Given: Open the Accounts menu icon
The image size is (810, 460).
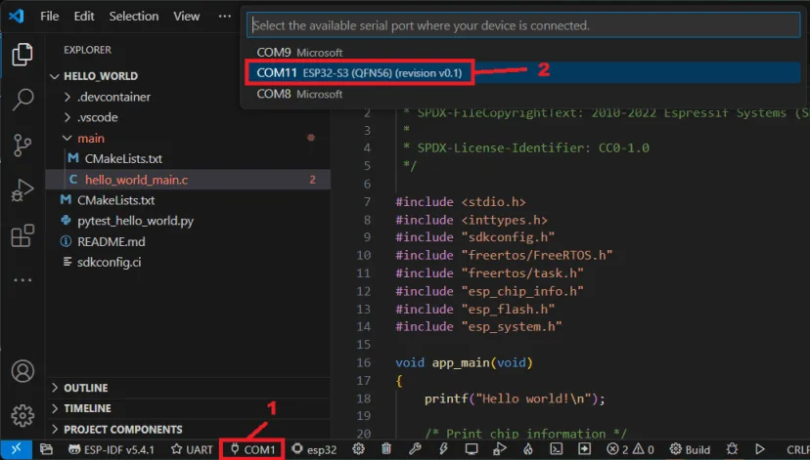Looking at the screenshot, I should click(x=22, y=371).
